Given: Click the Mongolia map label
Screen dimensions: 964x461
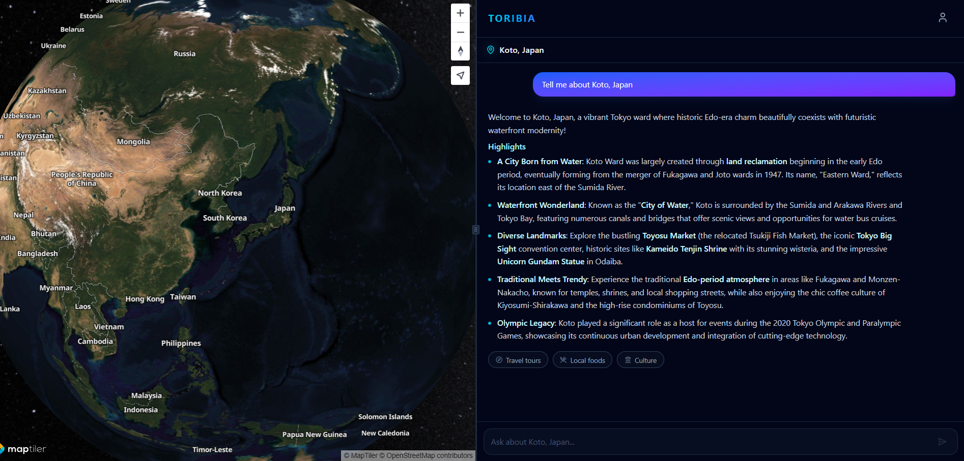Looking at the screenshot, I should (x=133, y=141).
